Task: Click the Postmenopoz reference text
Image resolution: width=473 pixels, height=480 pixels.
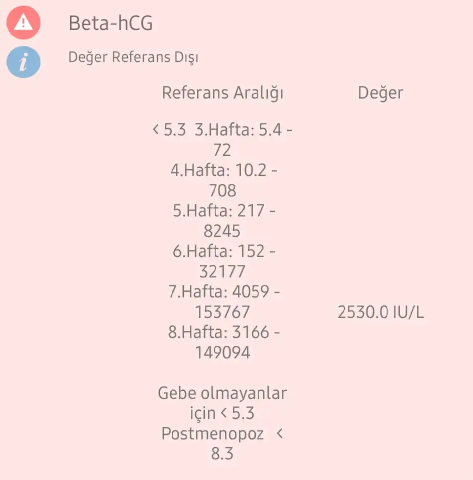Action: coord(213,434)
